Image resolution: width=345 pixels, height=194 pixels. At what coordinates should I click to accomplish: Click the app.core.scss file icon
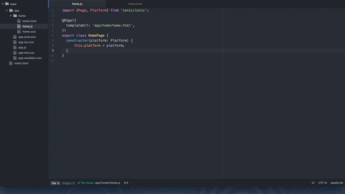(15, 37)
